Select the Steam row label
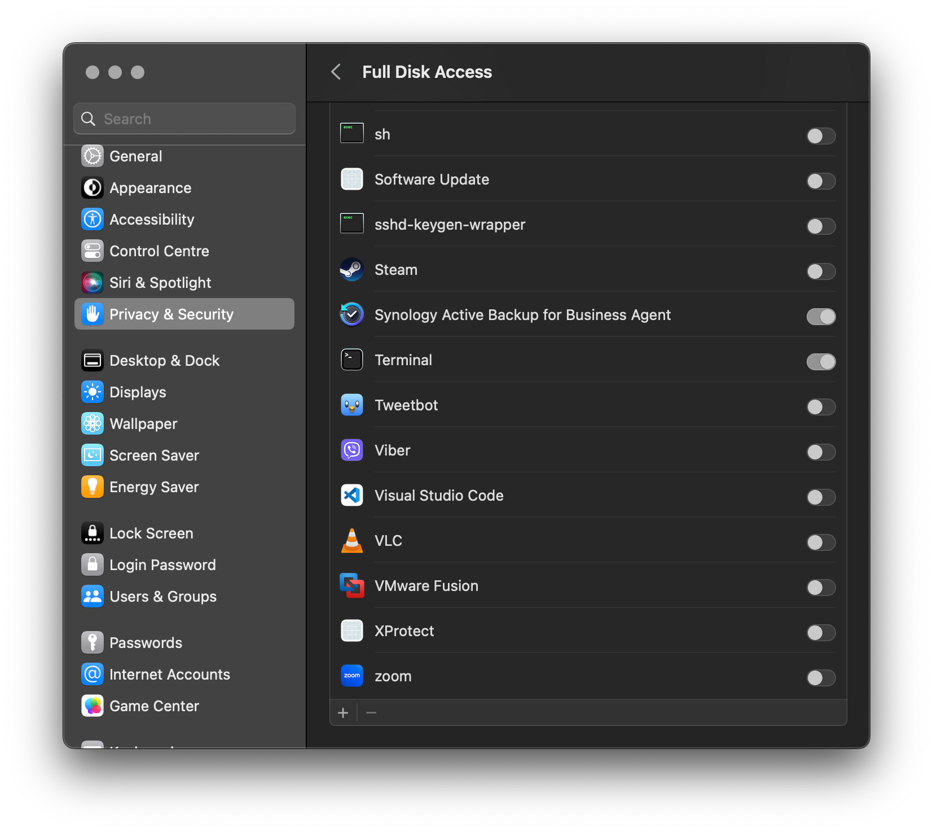 coord(396,270)
